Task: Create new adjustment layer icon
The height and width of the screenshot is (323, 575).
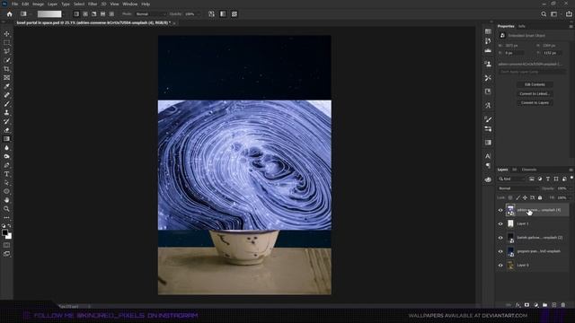Action: point(536,305)
